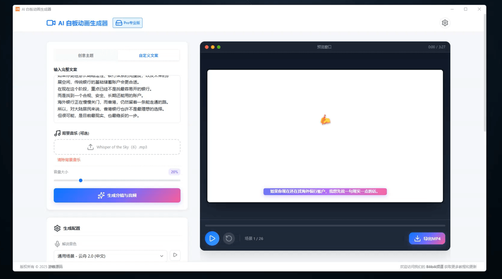Click the green dot in the preview window header
The width and height of the screenshot is (502, 279).
219,47
